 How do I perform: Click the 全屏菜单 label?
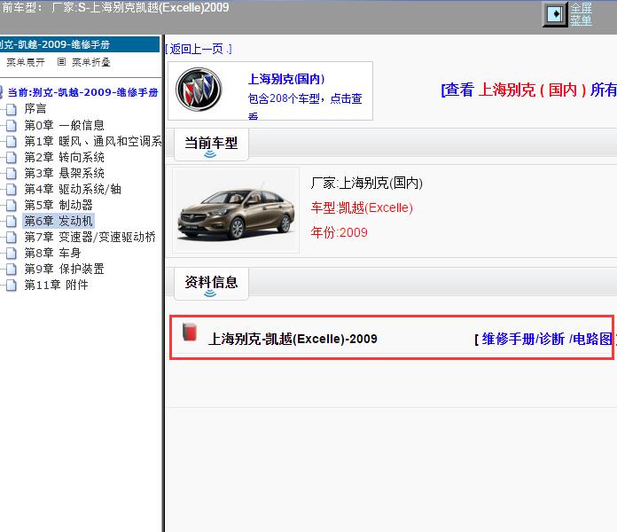coord(582,14)
